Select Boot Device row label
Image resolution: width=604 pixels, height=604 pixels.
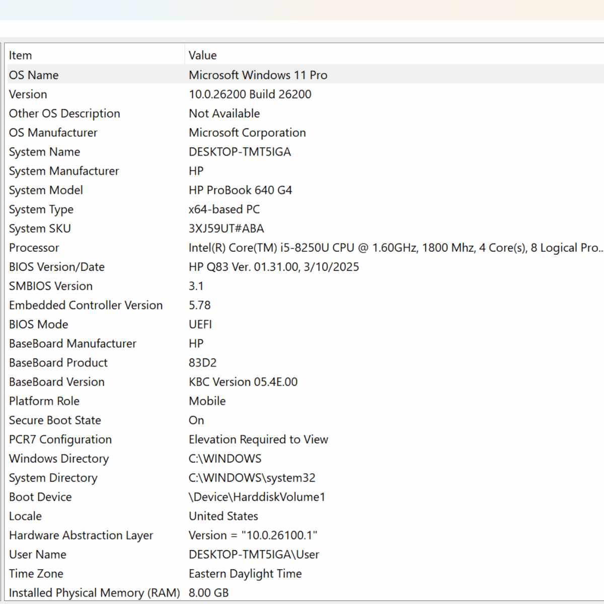tap(40, 496)
